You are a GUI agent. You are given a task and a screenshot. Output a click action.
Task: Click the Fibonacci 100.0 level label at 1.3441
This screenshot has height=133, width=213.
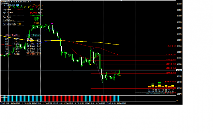(x=170, y=82)
